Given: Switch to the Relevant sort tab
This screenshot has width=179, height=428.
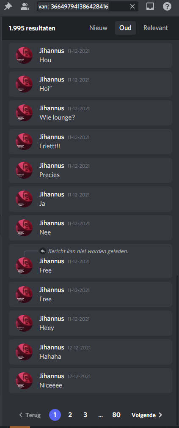Looking at the screenshot, I should (x=156, y=28).
